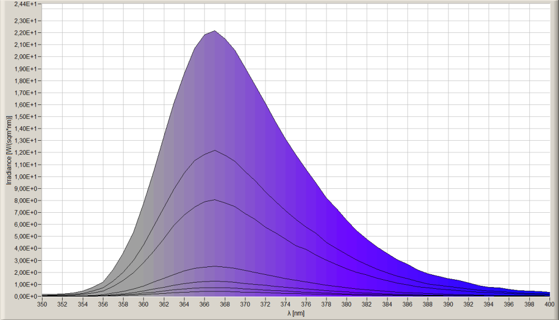This screenshot has width=559, height=320.
Task: Click the x-axis label 394
Action: point(489,304)
